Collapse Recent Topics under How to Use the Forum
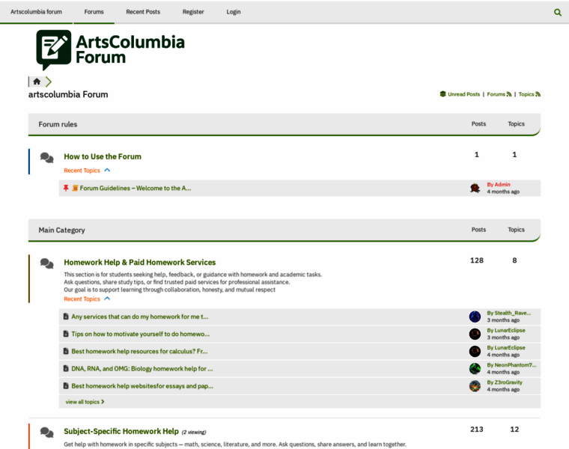The width and height of the screenshot is (569, 449). (107, 171)
